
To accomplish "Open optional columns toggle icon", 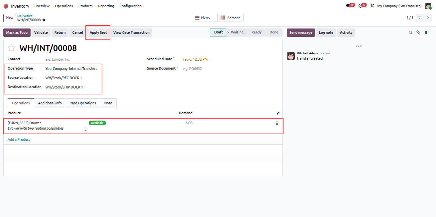I will (x=278, y=113).
